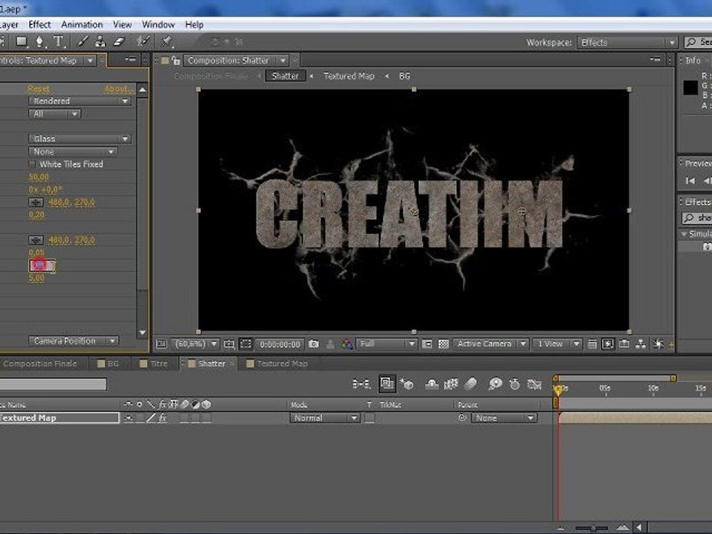Toggle the pixel aspect ratio correction button
712x534 pixels.
pyautogui.click(x=592, y=344)
